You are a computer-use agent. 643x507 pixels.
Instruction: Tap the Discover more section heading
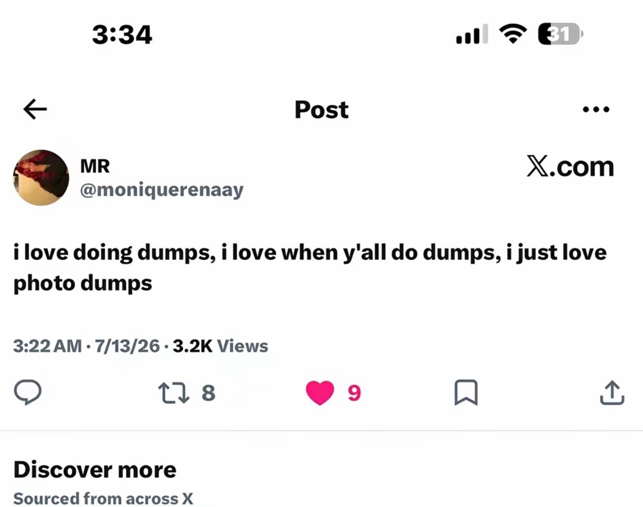tap(95, 470)
